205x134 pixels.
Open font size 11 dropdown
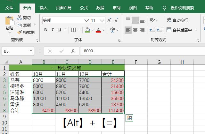pyautogui.click(x=102, y=20)
